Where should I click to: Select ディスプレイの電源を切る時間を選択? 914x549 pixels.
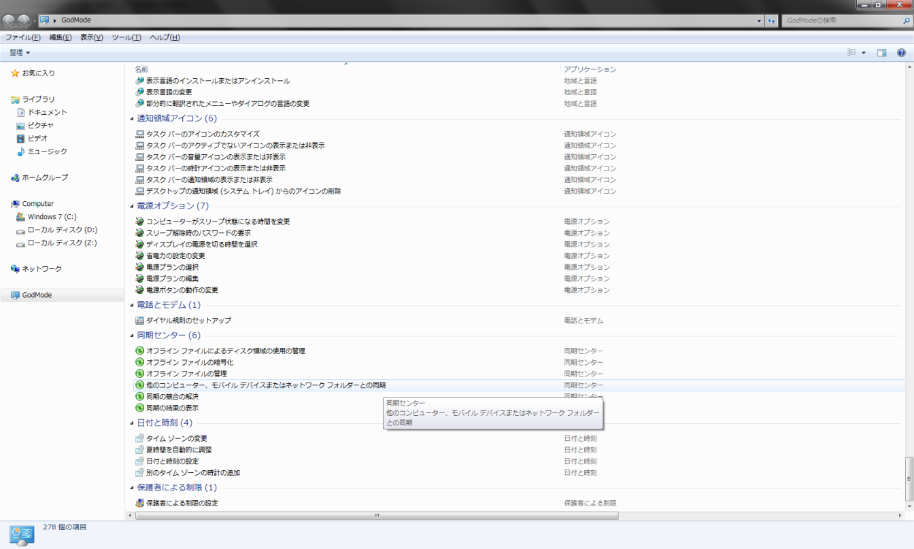[x=202, y=244]
